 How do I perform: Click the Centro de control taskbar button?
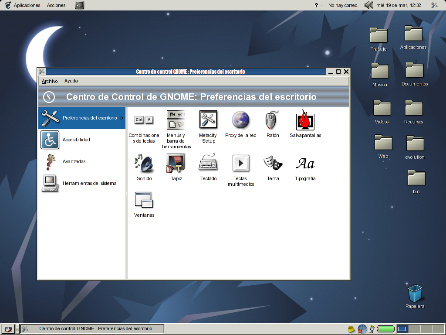tap(92, 328)
